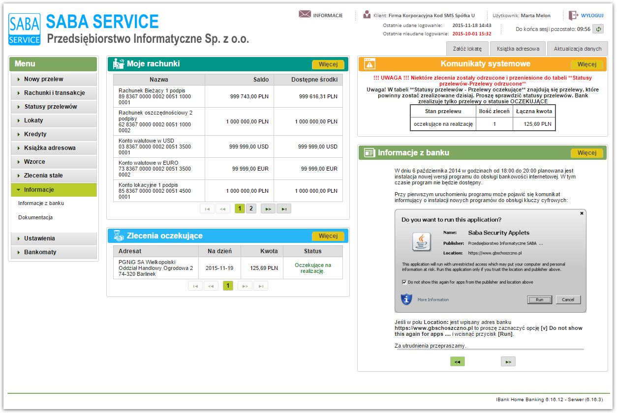The height and width of the screenshot is (413, 617).
Task: Show previous bank information message
Action: (x=457, y=362)
